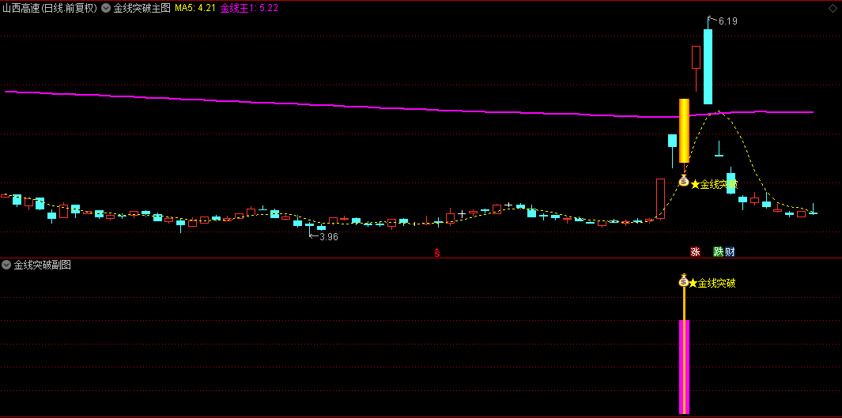The image size is (842, 418).
Task: Click the blue 财 tag marker
Action: (730, 251)
